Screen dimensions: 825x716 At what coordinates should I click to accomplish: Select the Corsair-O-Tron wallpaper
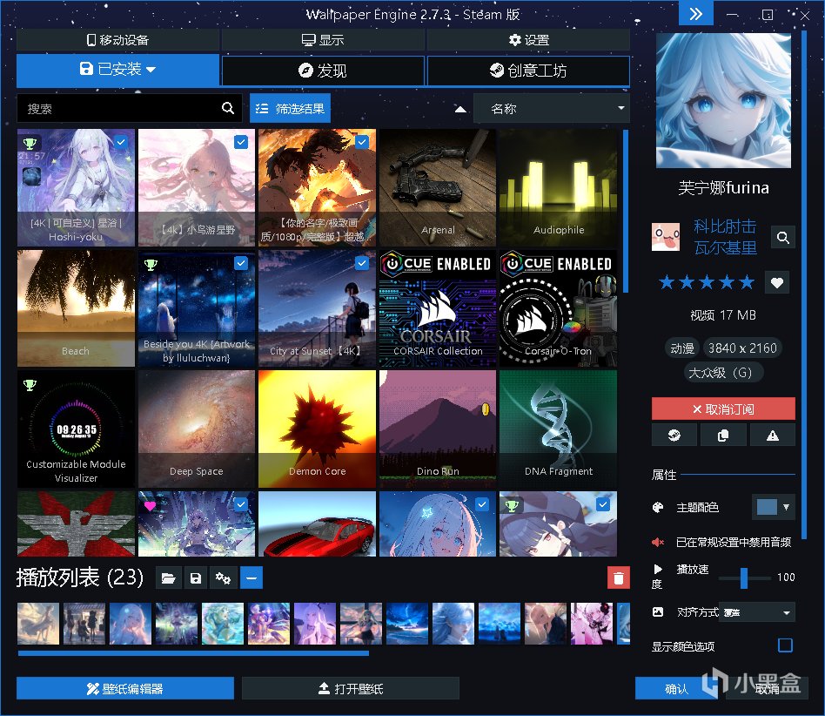pyautogui.click(x=558, y=308)
